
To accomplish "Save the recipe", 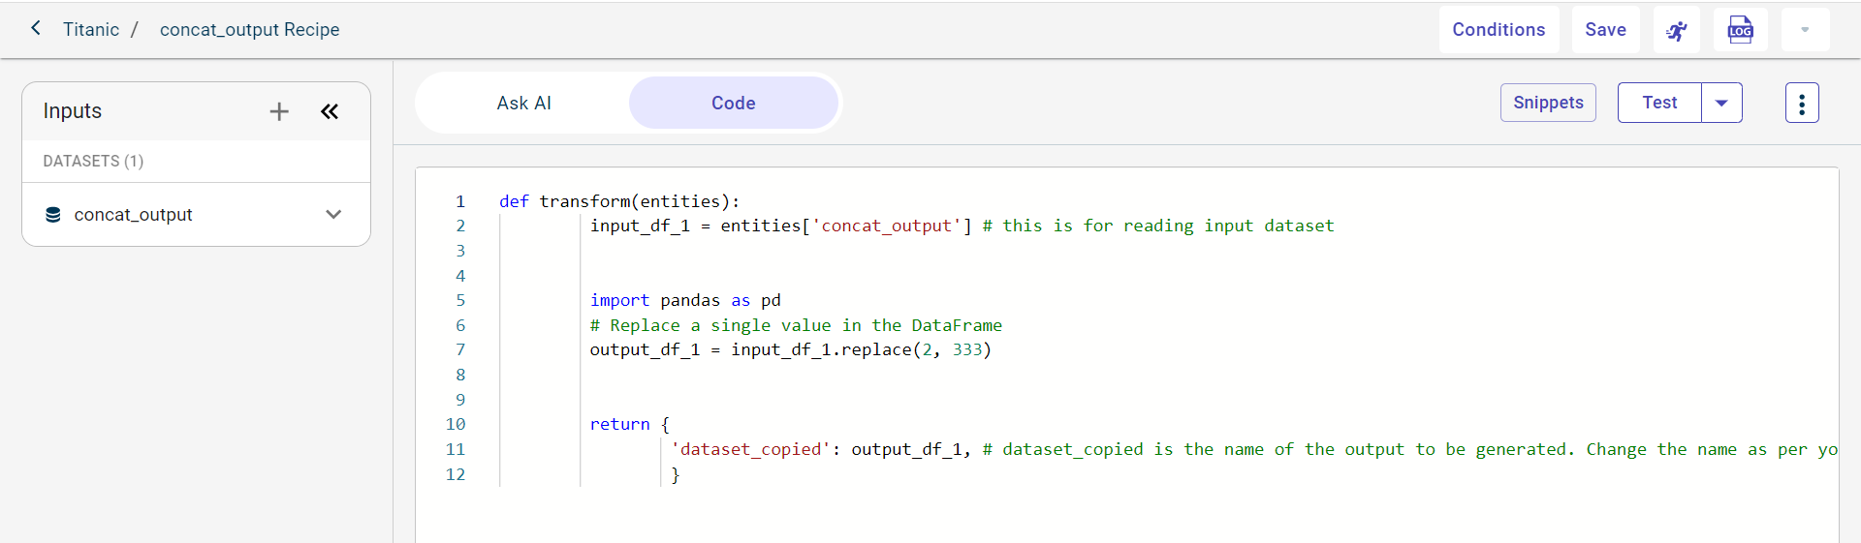I will coord(1605,30).
